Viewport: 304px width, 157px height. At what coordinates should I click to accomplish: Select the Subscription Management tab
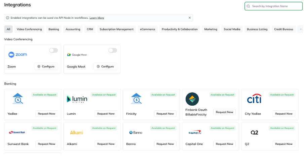[x=116, y=29]
